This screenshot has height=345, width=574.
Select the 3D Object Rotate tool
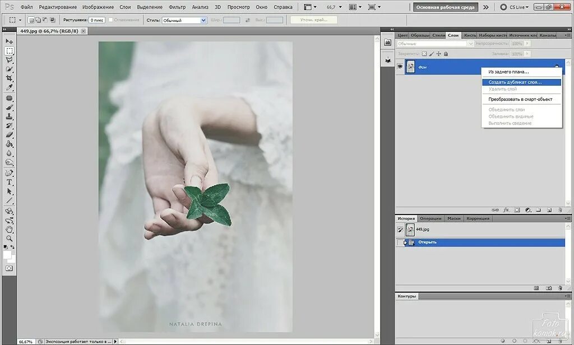(x=9, y=211)
